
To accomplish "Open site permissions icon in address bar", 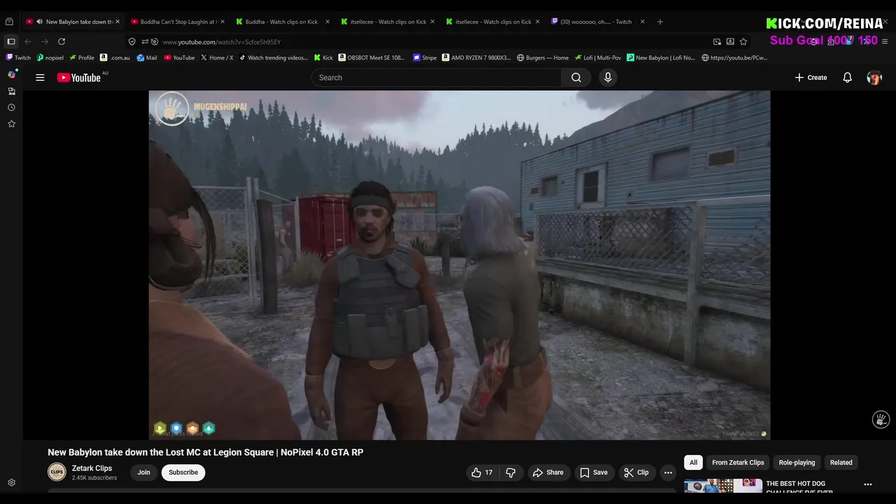I will [144, 42].
